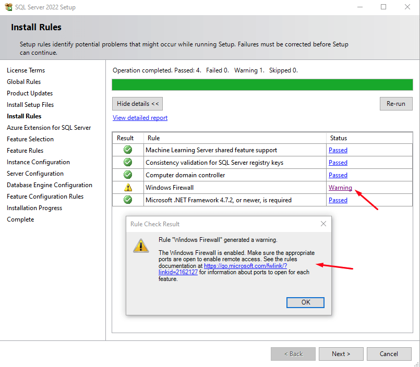The height and width of the screenshot is (367, 420).
Task: Select Azure Extension for SQL Server step
Action: (49, 128)
